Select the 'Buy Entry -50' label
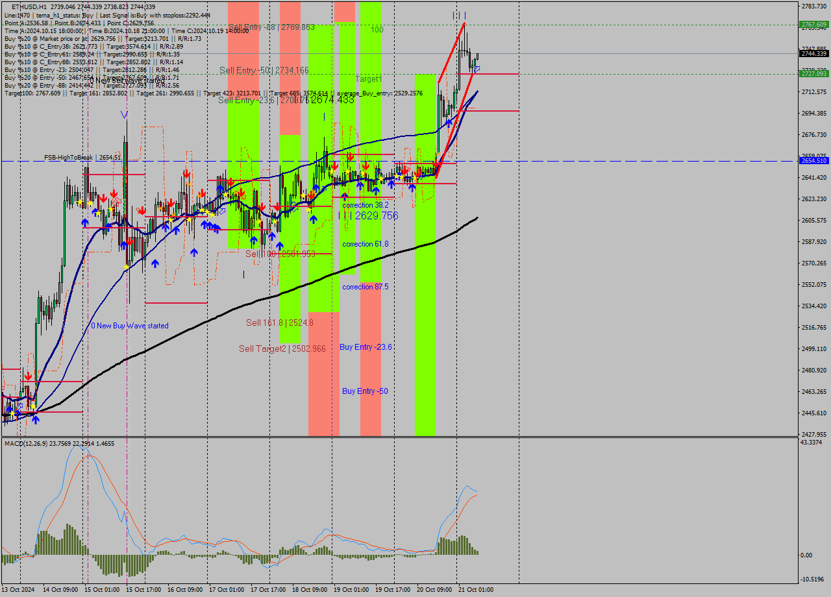 [x=365, y=391]
